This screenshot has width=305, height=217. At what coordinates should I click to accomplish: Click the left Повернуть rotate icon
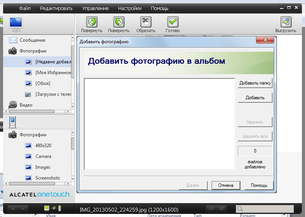click(x=91, y=22)
